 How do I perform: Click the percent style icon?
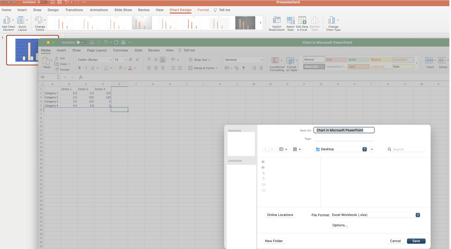pos(236,68)
